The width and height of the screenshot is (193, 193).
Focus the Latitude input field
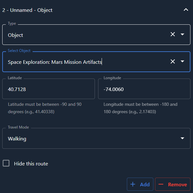click(49, 89)
